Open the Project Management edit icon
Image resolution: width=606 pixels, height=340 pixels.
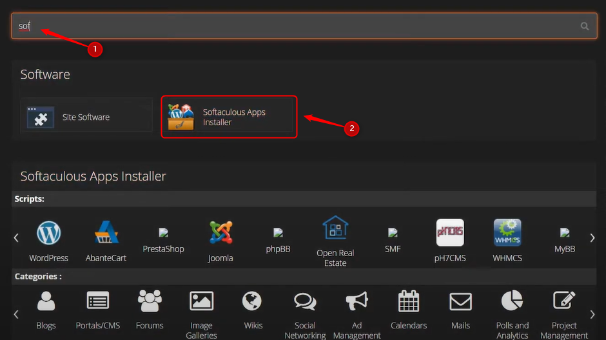coord(564,300)
